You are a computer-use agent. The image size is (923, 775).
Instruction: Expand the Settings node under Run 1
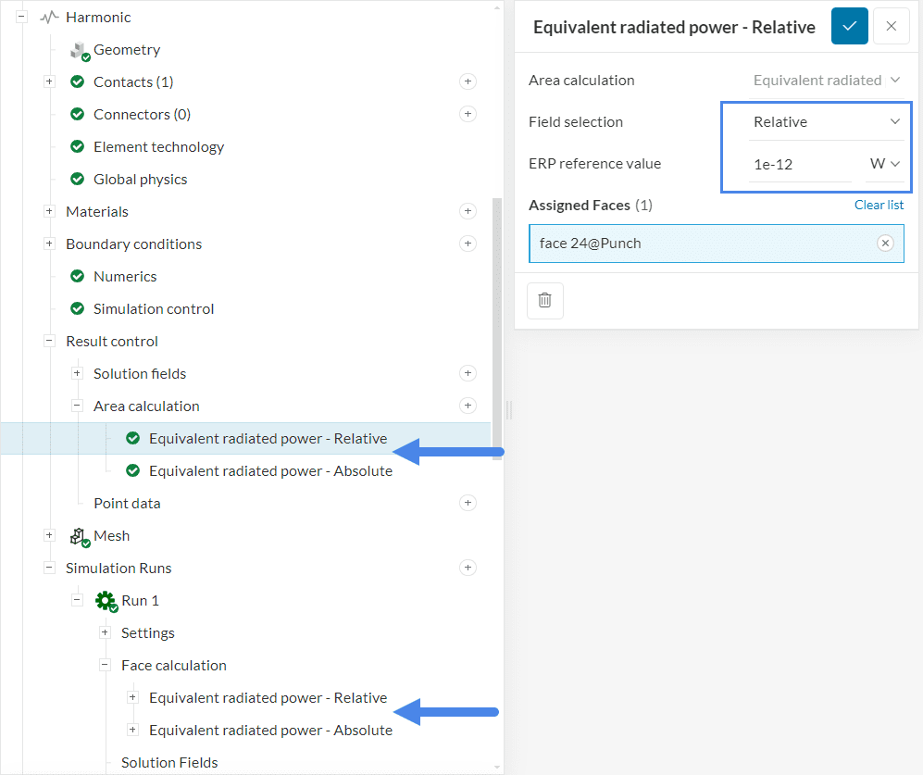105,632
